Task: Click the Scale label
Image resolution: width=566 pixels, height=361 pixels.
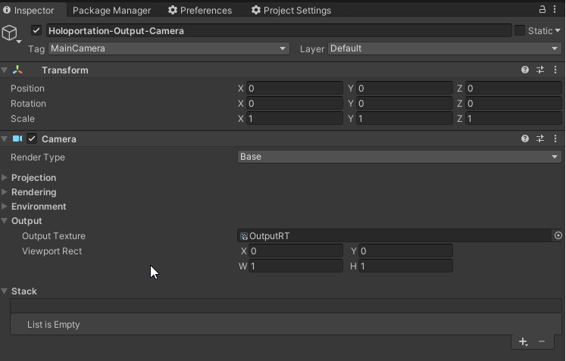Action: (23, 119)
